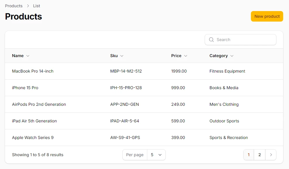Click the next page arrow
This screenshot has height=169, width=289.
271,155
